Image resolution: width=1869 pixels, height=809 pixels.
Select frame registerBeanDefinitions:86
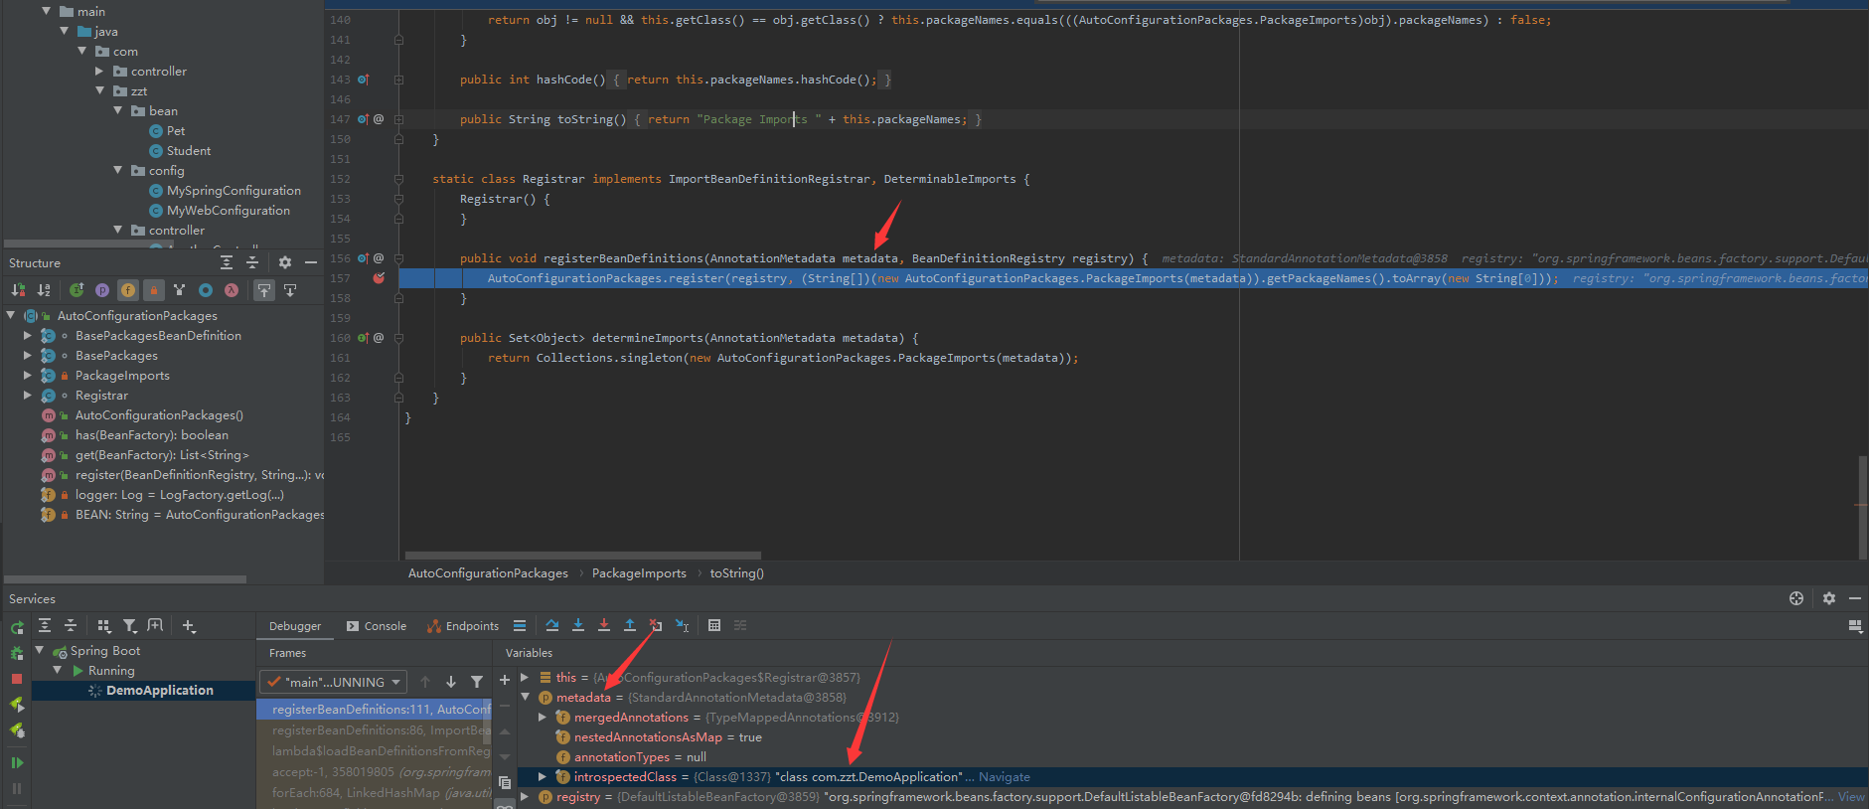(x=375, y=730)
